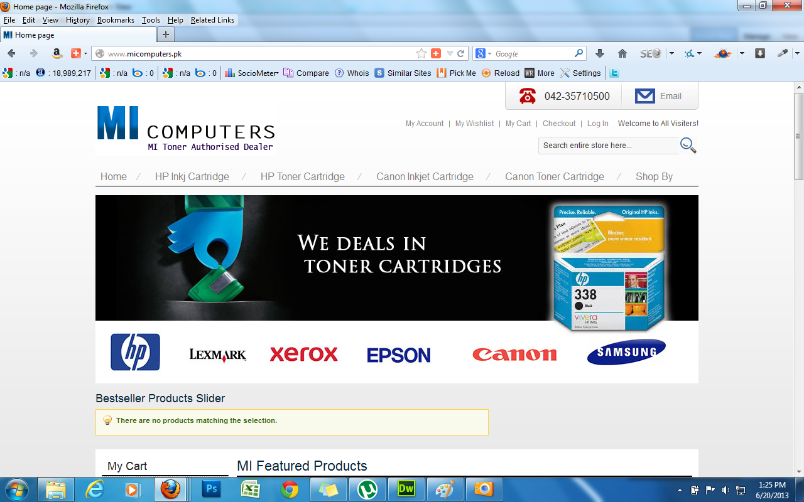
Task: Go to the browser Home page icon
Action: click(622, 53)
